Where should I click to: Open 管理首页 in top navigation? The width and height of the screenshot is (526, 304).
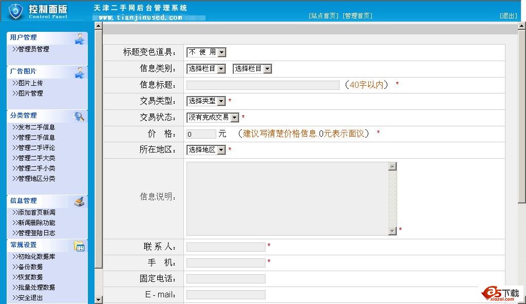(358, 16)
